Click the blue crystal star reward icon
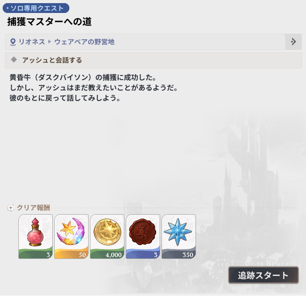The image size is (306, 296). point(179,237)
